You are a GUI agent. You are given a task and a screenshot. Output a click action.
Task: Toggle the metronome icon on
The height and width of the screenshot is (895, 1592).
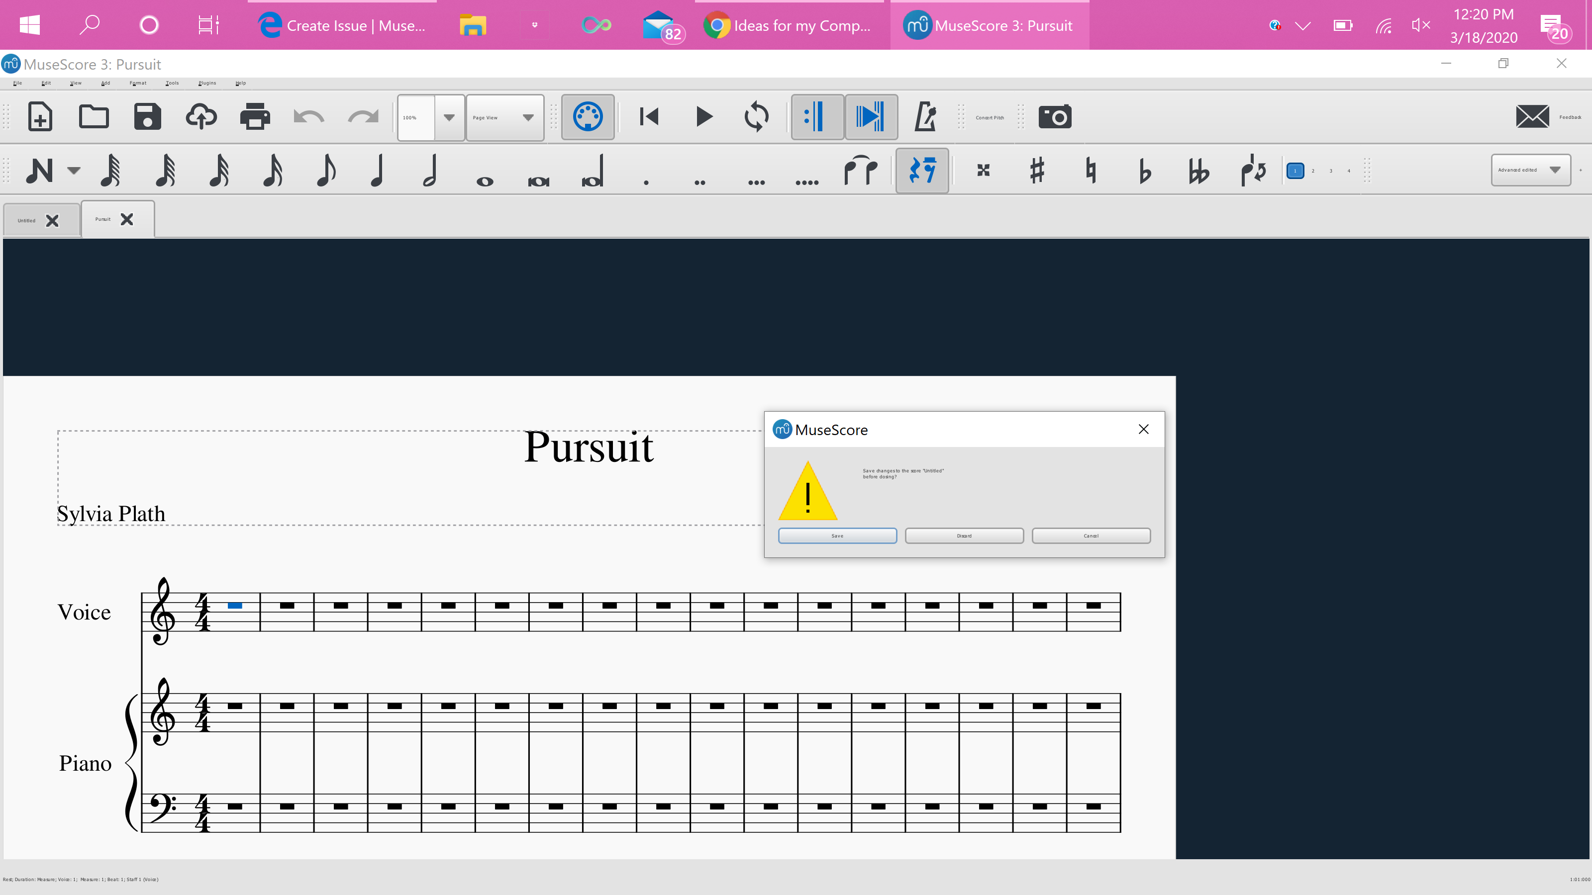coord(923,117)
